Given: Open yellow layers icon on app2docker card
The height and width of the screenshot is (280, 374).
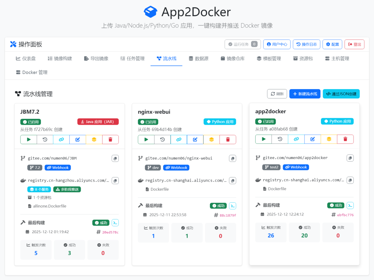Looking at the screenshot, I should pyautogui.click(x=329, y=139).
